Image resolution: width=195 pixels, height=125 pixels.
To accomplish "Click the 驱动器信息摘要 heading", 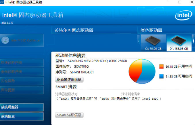I will click(70, 55).
